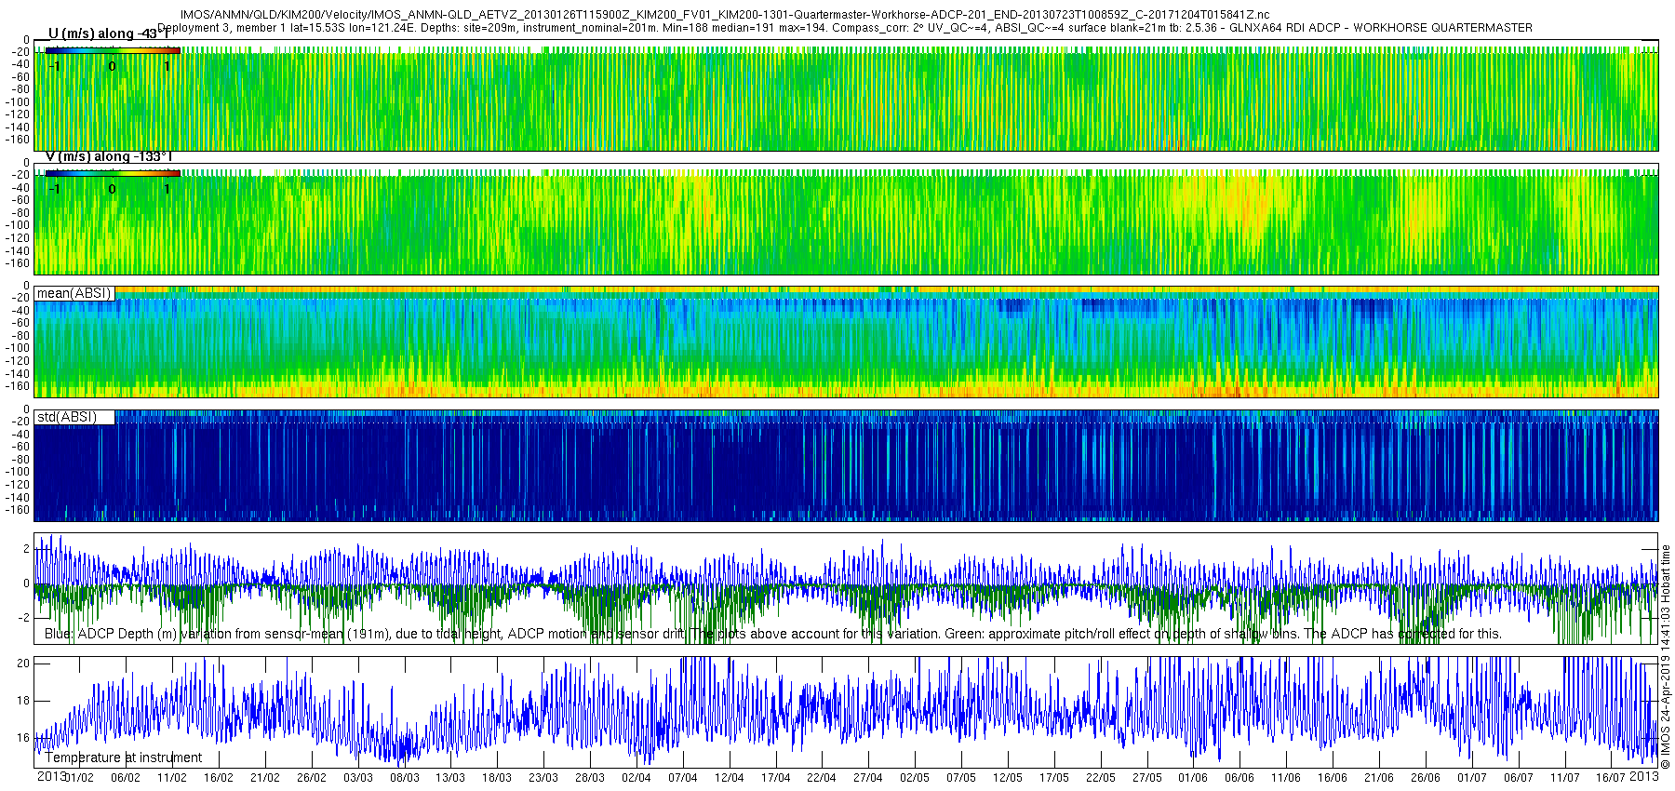Click the 'Blue: ADCP Depth (m) variation' caption
The height and width of the screenshot is (791, 1675).
click(772, 634)
